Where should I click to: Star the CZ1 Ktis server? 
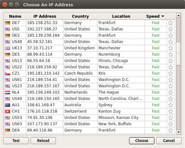tap(171, 74)
